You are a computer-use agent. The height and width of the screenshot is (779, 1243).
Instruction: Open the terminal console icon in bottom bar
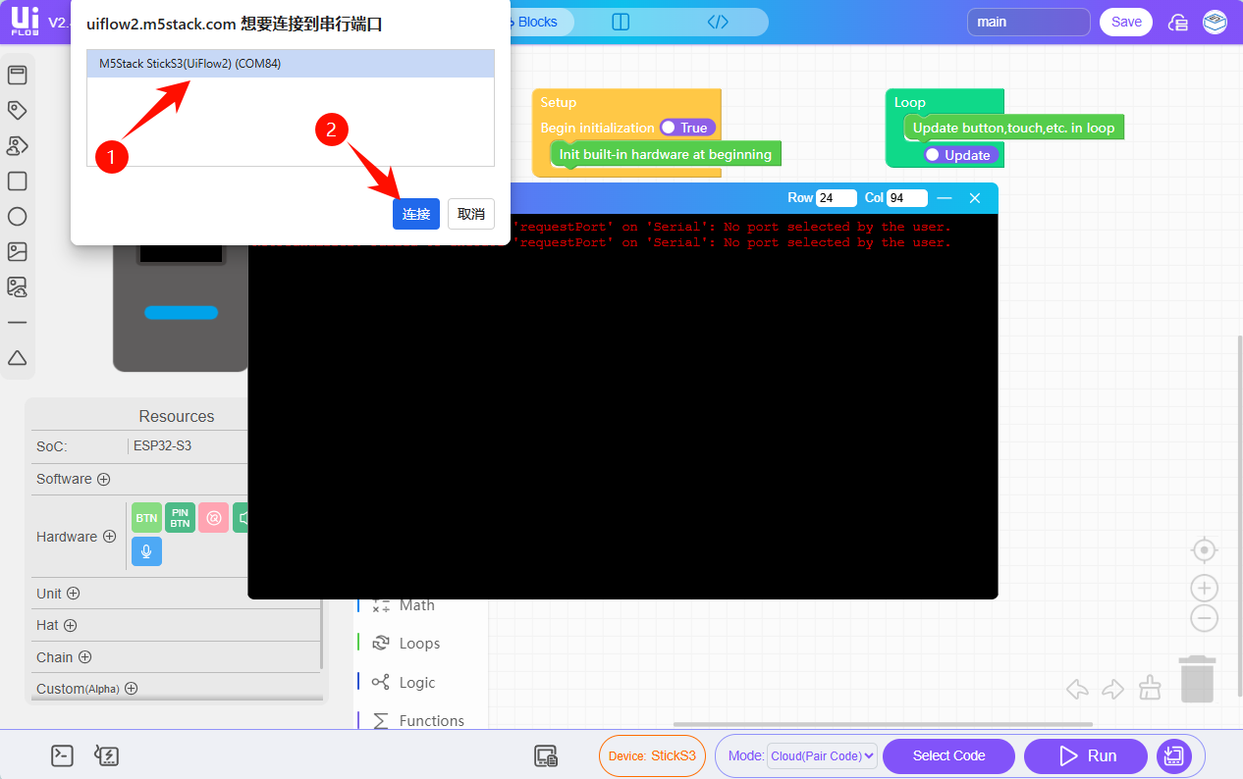[62, 755]
